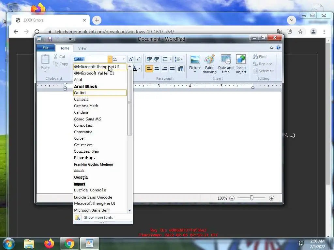334x250 pixels.
Task: Insert Date and time
Action: [226, 64]
